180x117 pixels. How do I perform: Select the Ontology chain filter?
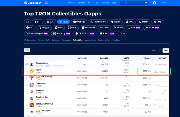pos(79,22)
